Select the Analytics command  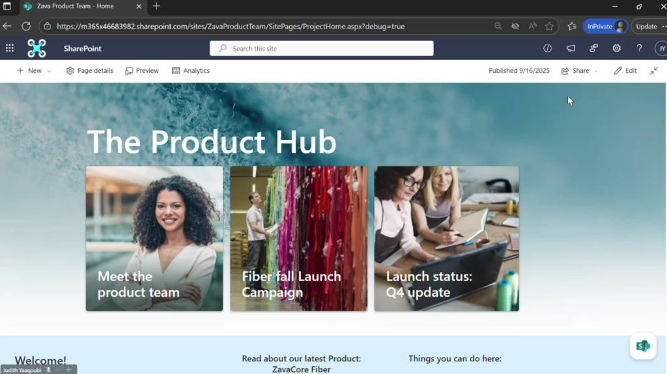click(x=191, y=70)
